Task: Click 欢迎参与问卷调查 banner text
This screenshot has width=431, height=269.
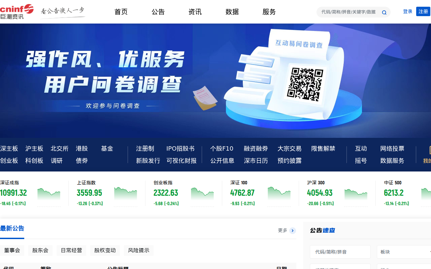Action: [113, 106]
